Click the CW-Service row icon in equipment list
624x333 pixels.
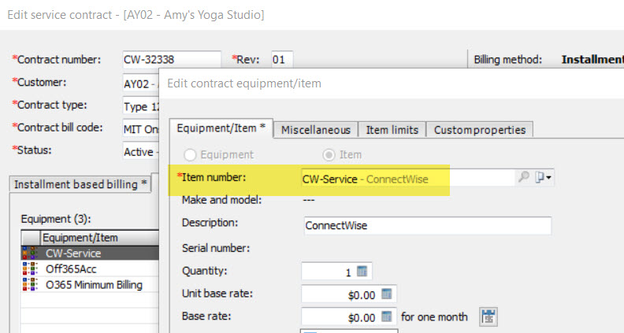32,253
